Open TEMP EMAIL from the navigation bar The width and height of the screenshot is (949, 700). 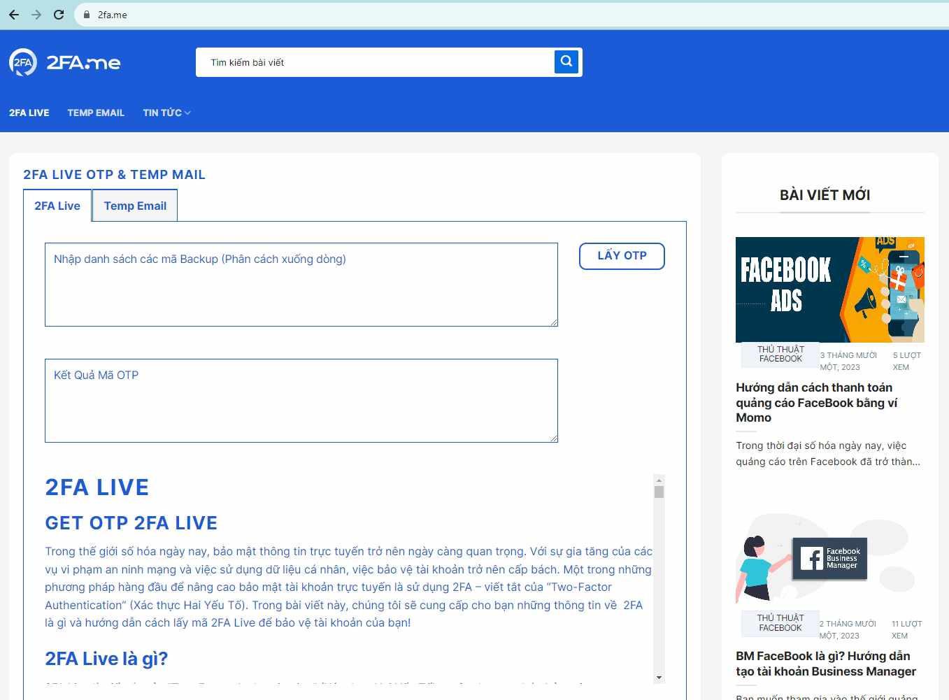pos(96,113)
